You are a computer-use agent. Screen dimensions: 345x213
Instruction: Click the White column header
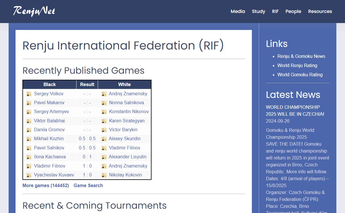point(124,84)
